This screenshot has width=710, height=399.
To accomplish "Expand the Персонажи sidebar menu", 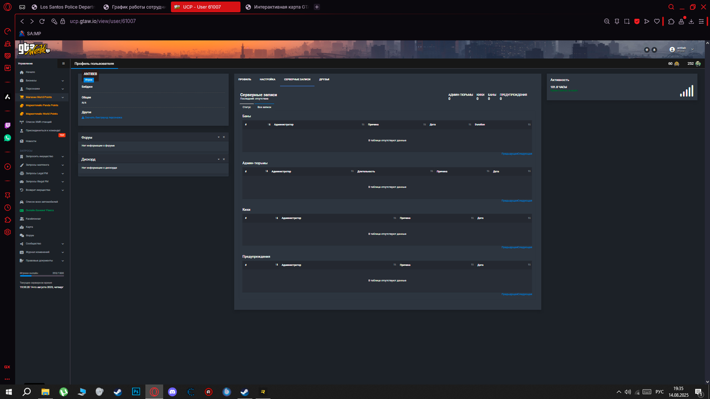I will tap(42, 89).
